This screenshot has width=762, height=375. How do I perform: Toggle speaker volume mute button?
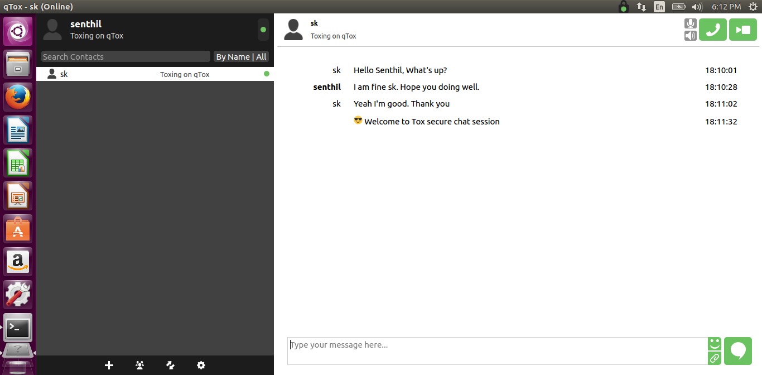(x=691, y=36)
